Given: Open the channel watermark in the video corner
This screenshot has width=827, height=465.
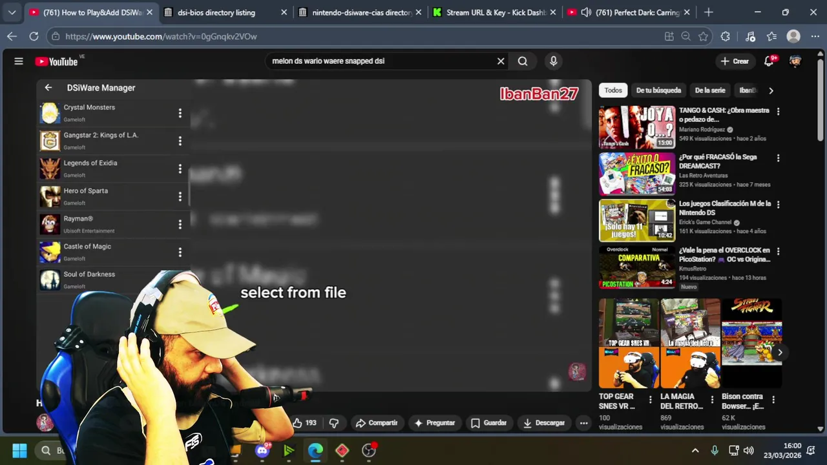Looking at the screenshot, I should click(577, 371).
